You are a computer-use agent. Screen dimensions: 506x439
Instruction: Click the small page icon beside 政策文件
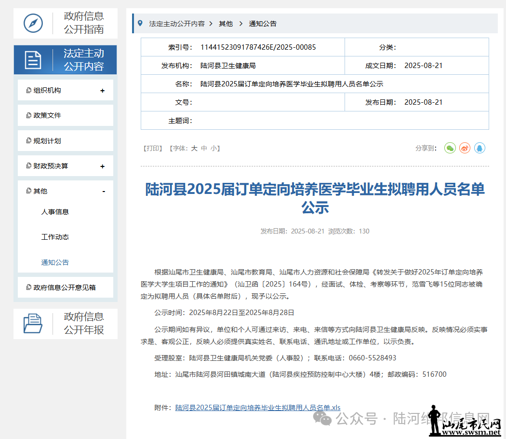pyautogui.click(x=29, y=115)
